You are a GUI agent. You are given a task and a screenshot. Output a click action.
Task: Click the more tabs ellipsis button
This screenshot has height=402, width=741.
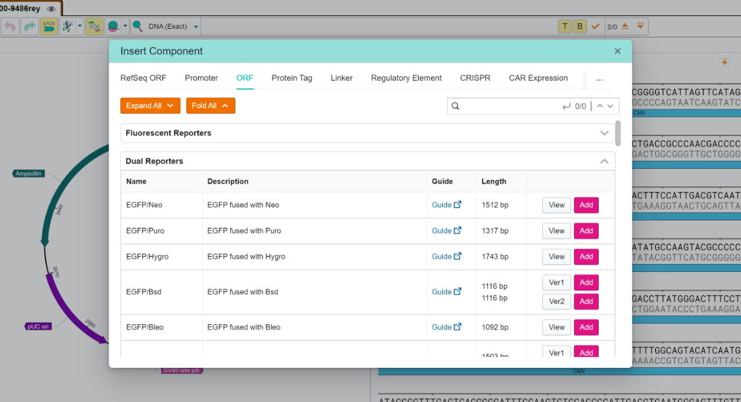tap(599, 79)
